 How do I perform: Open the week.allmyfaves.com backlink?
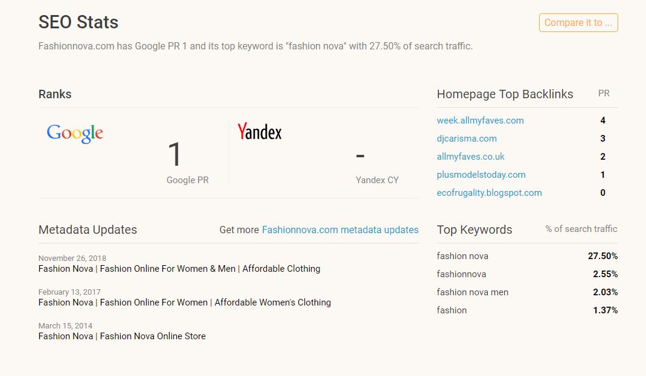[480, 121]
